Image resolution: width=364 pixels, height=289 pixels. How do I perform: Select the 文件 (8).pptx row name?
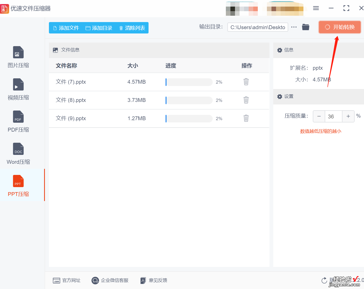pyautogui.click(x=71, y=100)
